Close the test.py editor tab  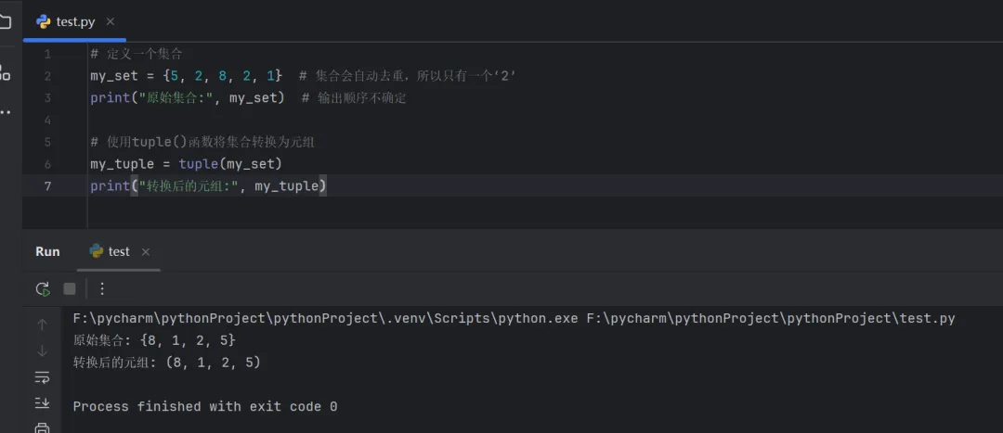tap(111, 20)
